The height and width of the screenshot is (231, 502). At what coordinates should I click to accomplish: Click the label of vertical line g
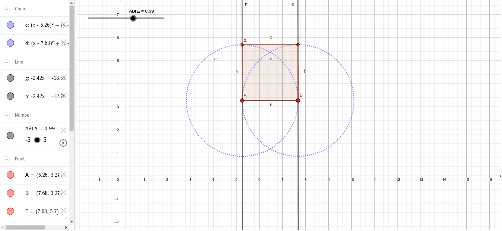293,4
